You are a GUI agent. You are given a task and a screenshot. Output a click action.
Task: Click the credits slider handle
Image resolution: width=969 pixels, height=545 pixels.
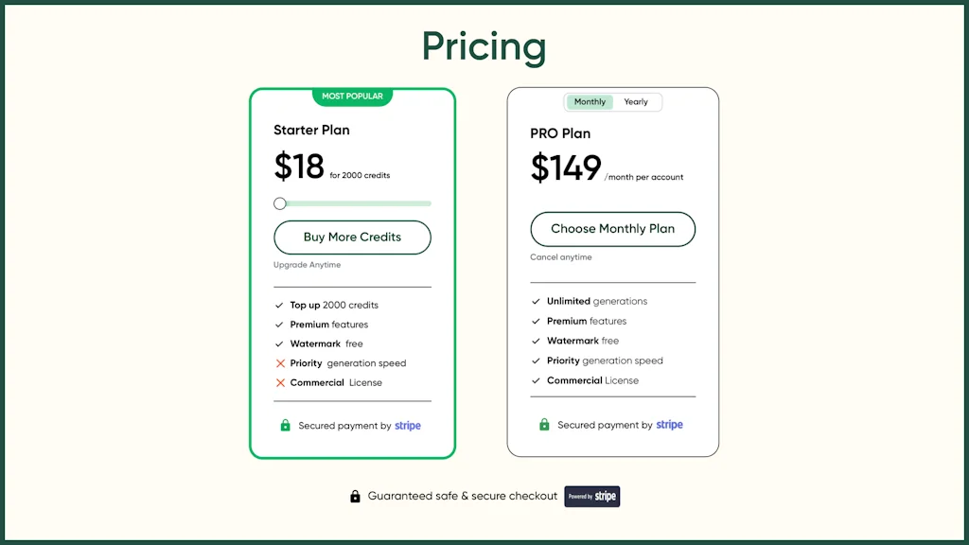(x=279, y=203)
